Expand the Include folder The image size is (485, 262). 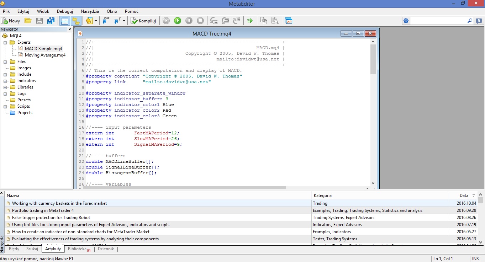5,74
